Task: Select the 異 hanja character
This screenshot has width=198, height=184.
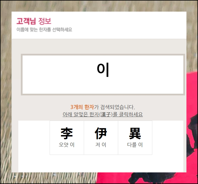Action: click(135, 133)
